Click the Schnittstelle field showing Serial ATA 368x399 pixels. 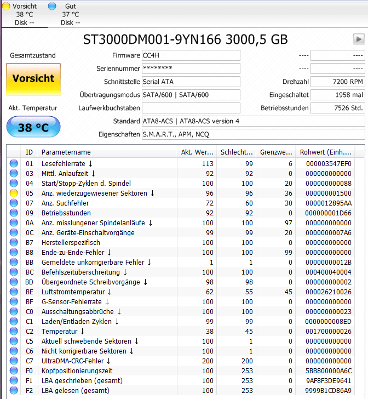point(191,82)
